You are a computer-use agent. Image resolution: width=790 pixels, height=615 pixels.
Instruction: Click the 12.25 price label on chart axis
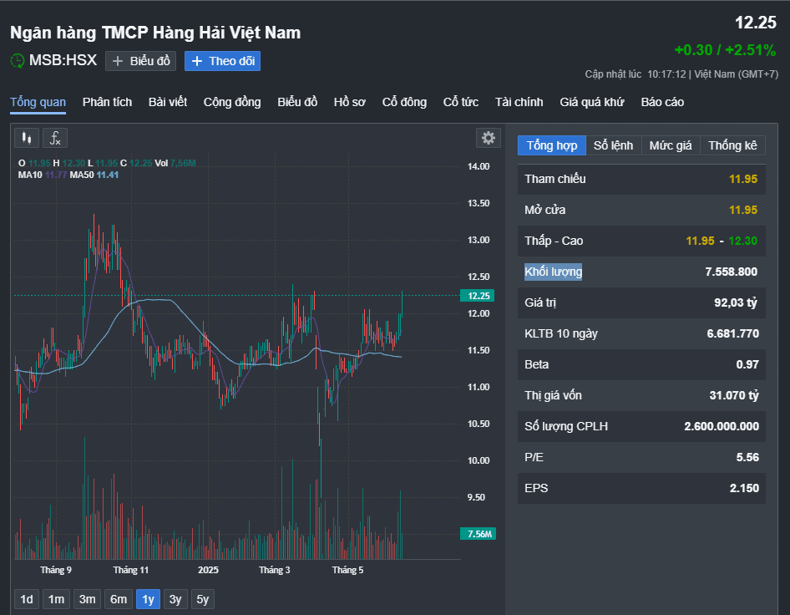click(478, 296)
